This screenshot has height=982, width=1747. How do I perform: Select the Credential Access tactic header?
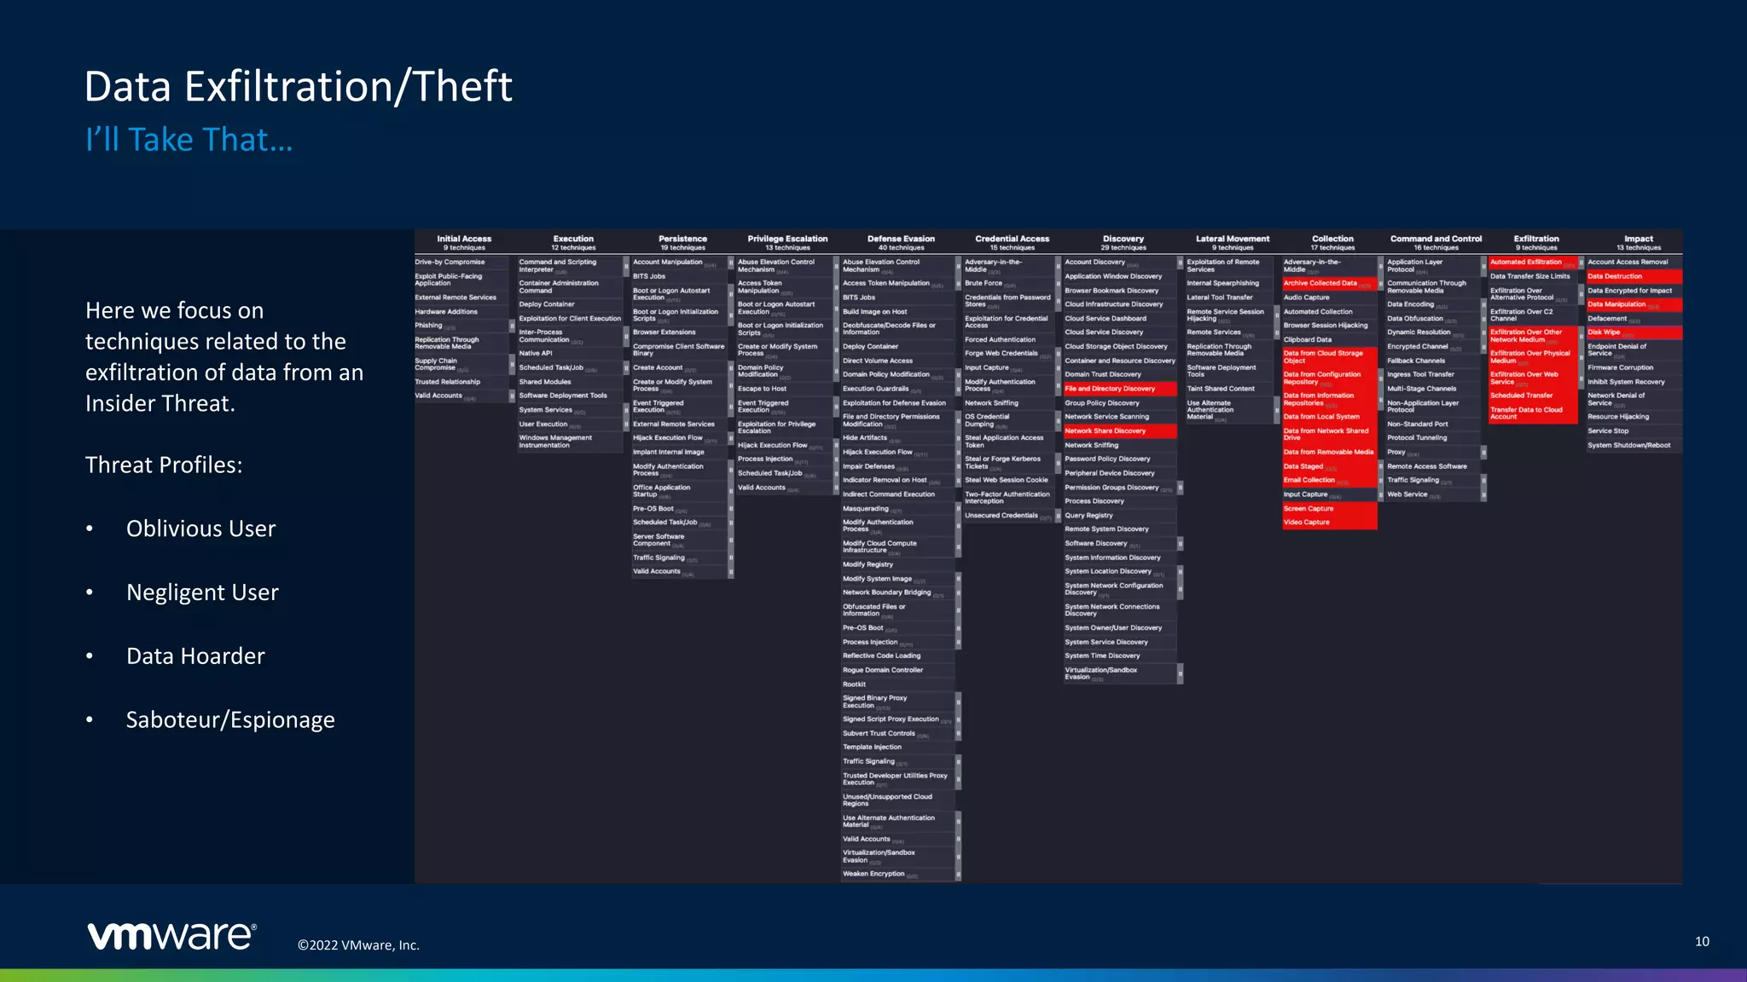[1013, 243]
